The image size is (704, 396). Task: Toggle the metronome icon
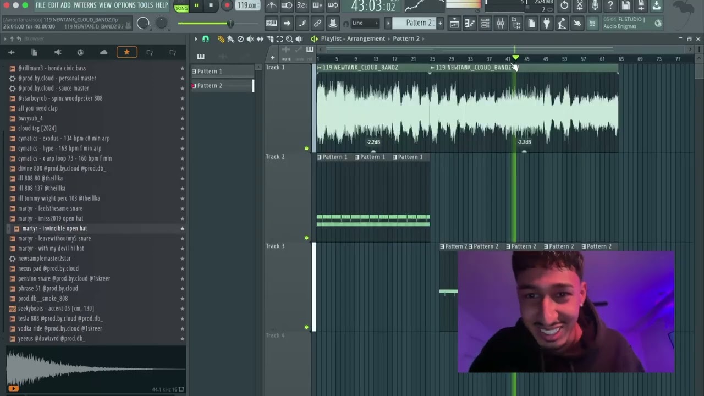point(272,6)
